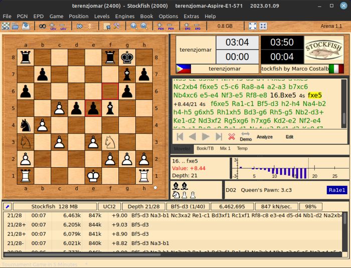The width and height of the screenshot is (351, 268).
Task: Open the PGN menu
Action: (x=22, y=17)
